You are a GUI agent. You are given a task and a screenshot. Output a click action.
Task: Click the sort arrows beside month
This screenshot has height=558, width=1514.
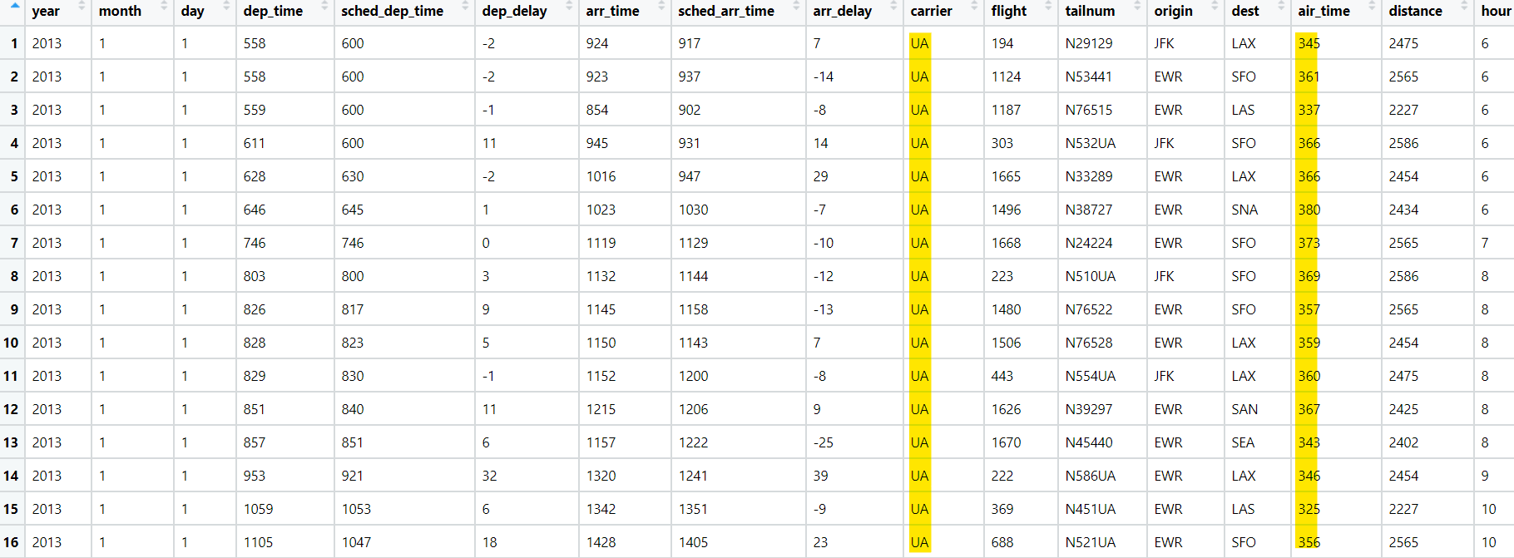pyautogui.click(x=164, y=6)
